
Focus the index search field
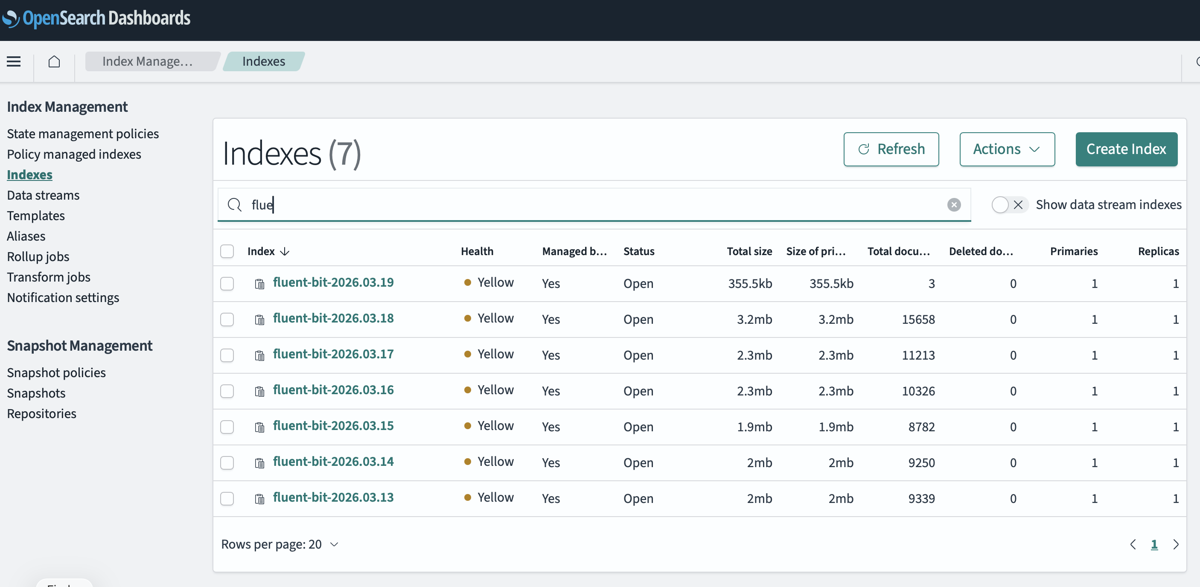[x=594, y=205]
